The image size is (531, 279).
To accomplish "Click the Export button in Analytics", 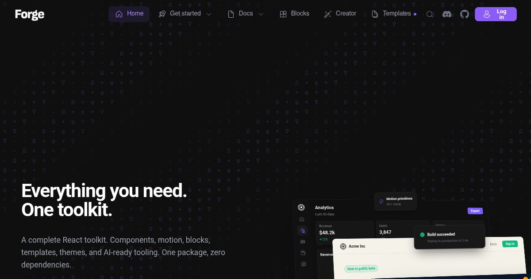I will [x=475, y=211].
